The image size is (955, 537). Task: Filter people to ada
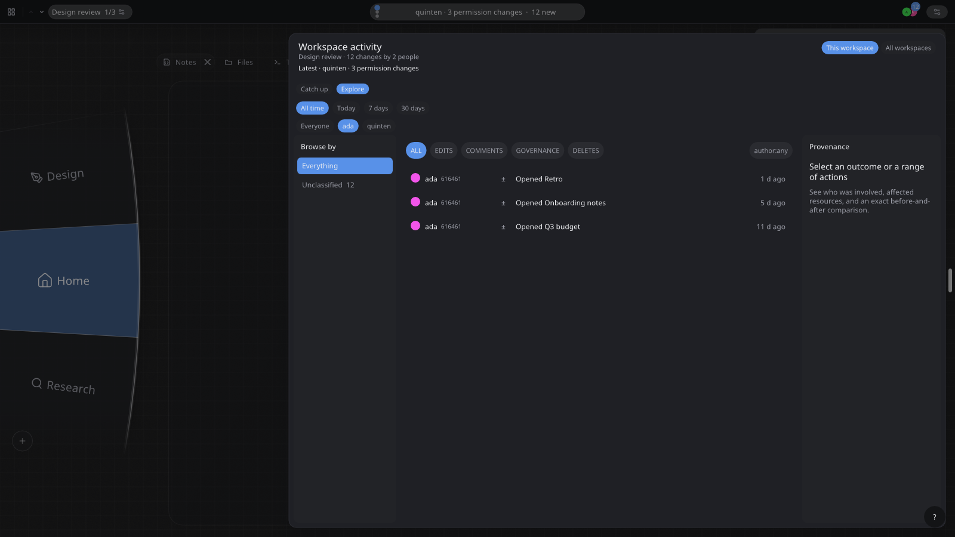click(x=348, y=126)
